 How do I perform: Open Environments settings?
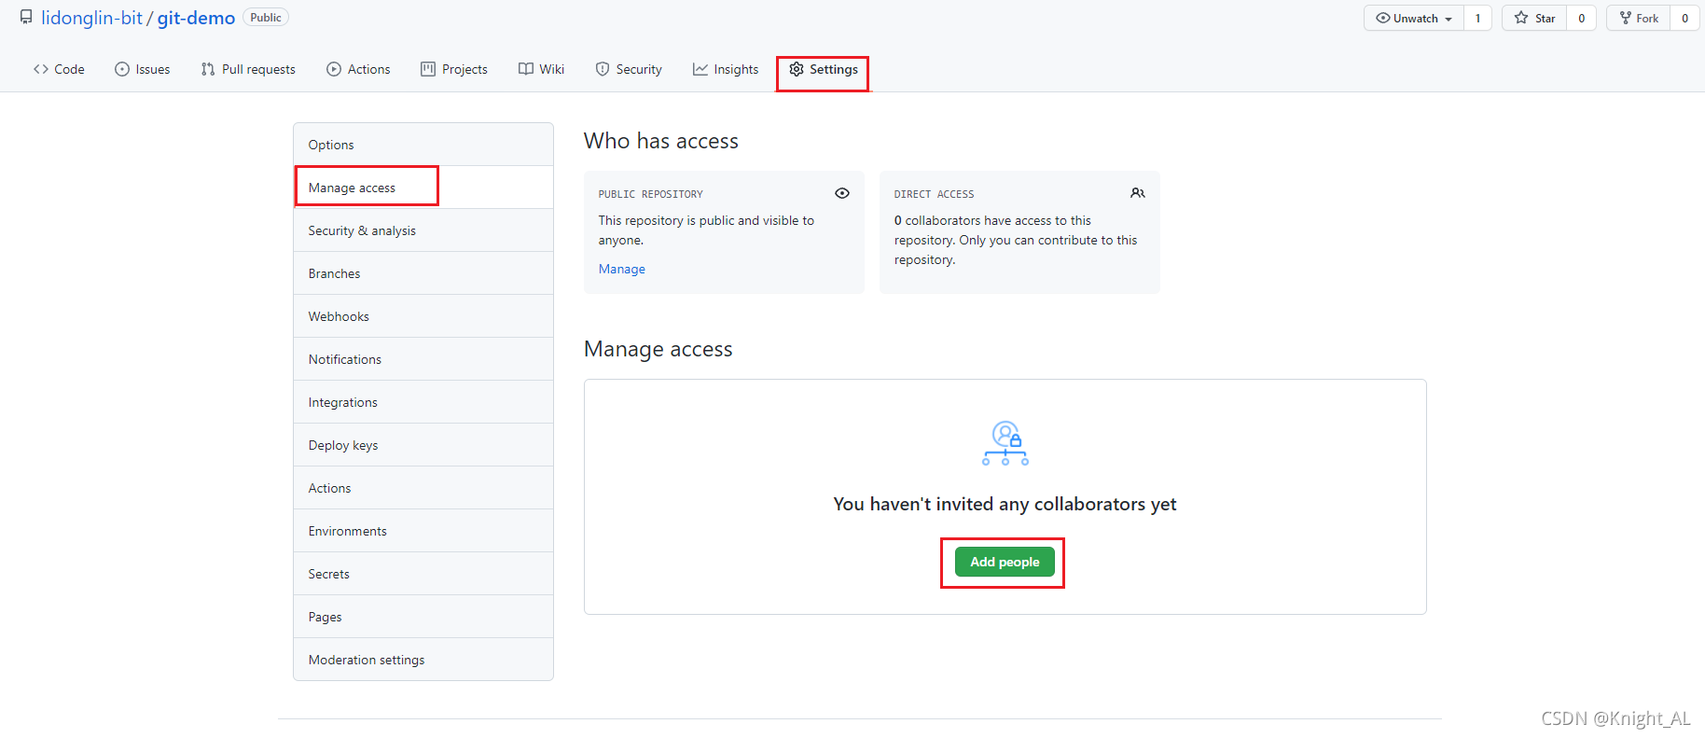423,531
